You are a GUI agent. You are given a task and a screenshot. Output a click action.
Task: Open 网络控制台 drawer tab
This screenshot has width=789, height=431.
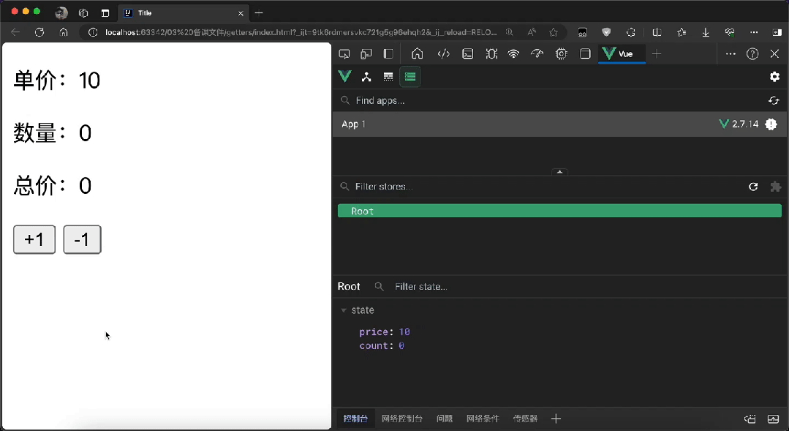(402, 419)
